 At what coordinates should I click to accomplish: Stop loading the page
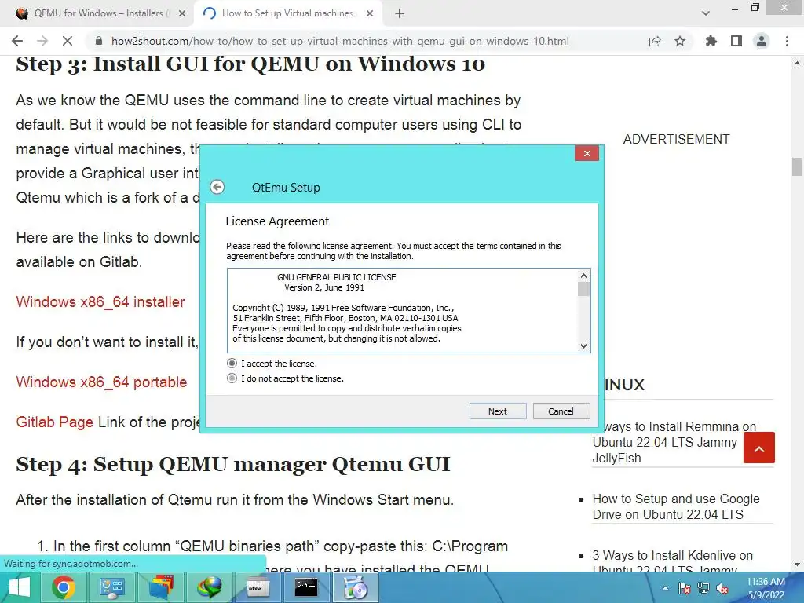tap(68, 41)
